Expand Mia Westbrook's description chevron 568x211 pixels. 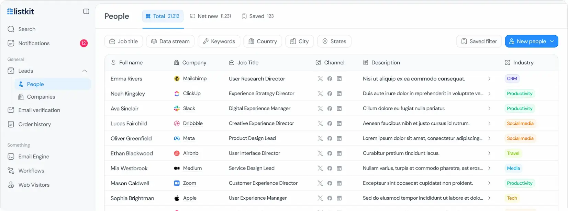point(489,168)
